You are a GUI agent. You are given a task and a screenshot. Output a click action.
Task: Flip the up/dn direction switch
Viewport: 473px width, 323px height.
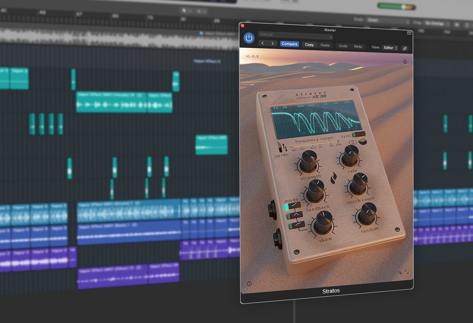coord(280,146)
